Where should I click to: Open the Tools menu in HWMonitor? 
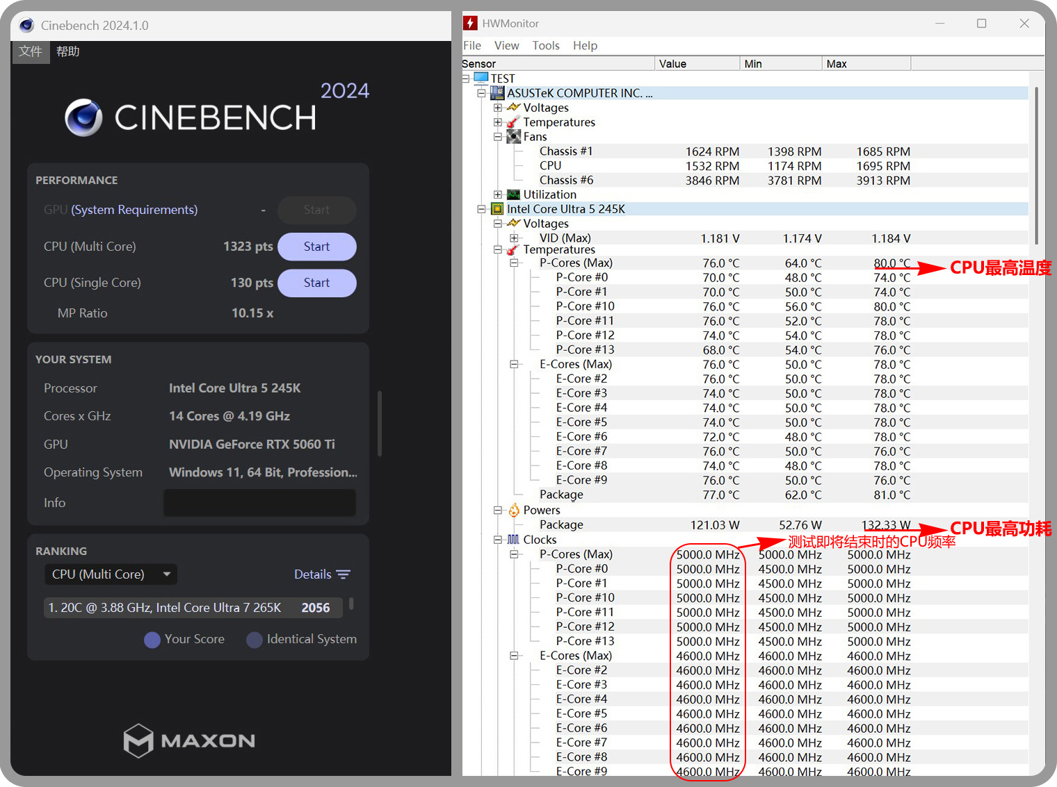pos(546,46)
